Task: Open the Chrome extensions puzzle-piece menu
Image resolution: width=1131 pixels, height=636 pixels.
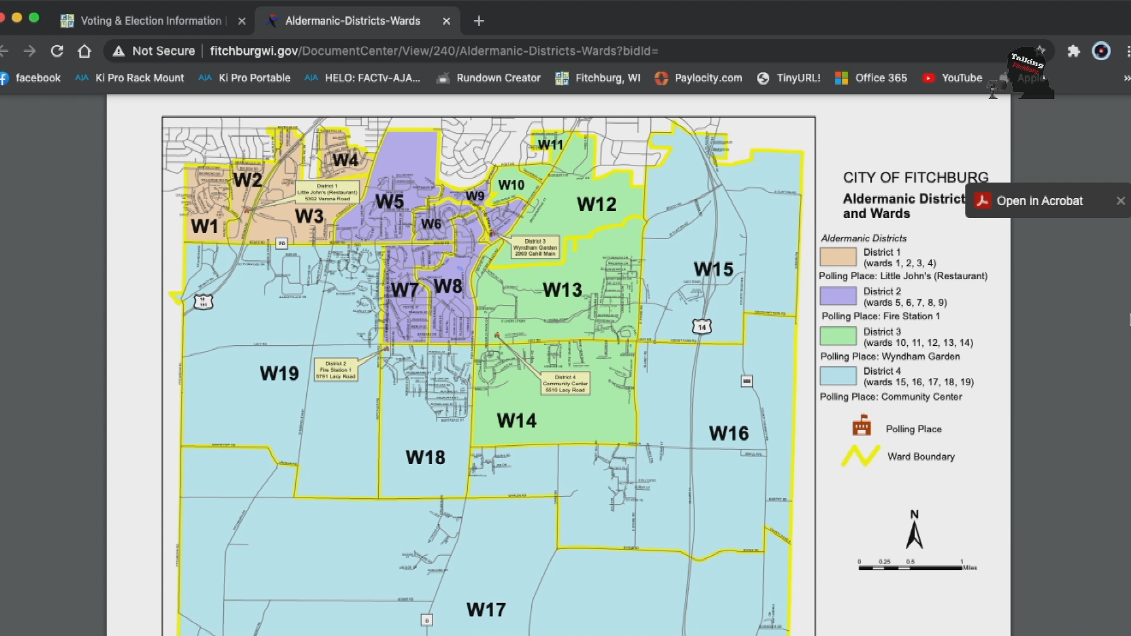Action: (1074, 51)
